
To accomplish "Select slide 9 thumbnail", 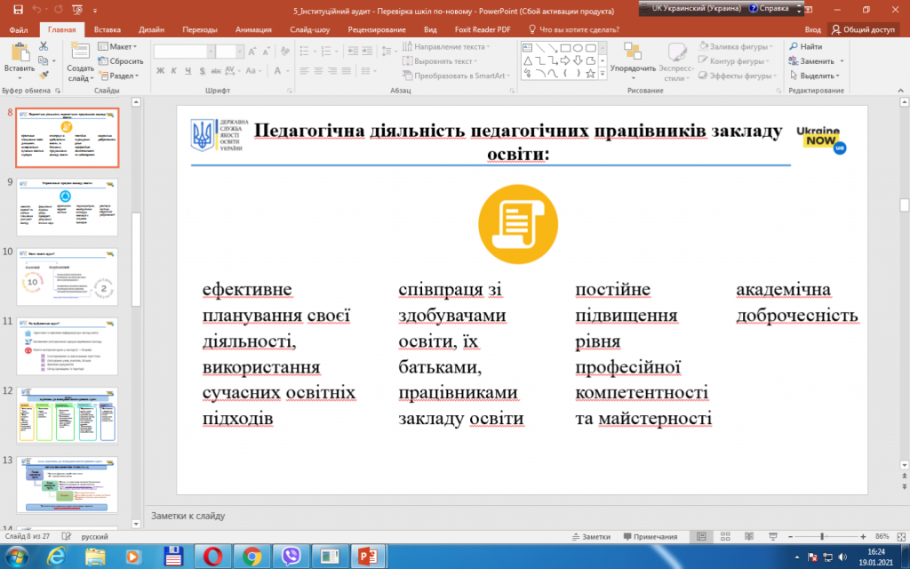I will tap(67, 207).
